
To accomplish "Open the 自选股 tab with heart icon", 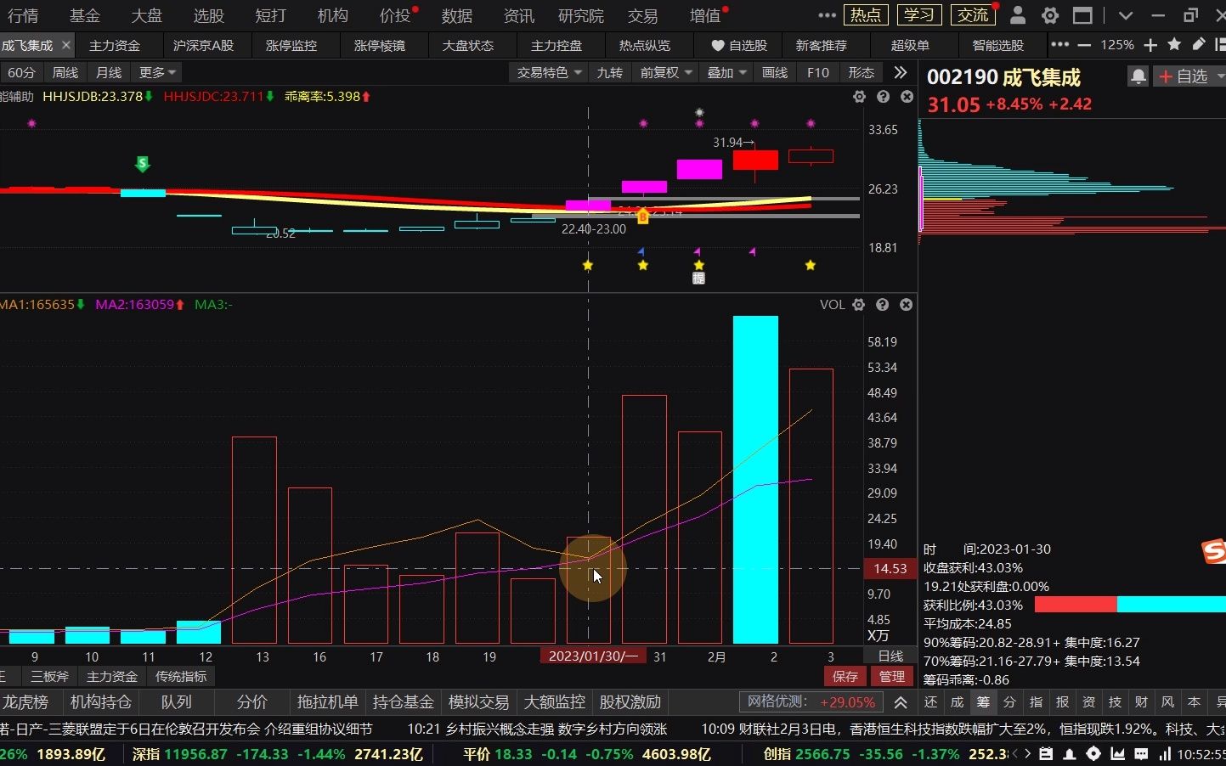I will [738, 45].
